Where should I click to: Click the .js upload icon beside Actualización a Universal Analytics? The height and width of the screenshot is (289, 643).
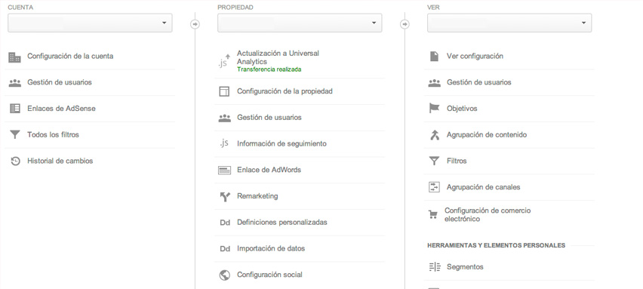[224, 61]
